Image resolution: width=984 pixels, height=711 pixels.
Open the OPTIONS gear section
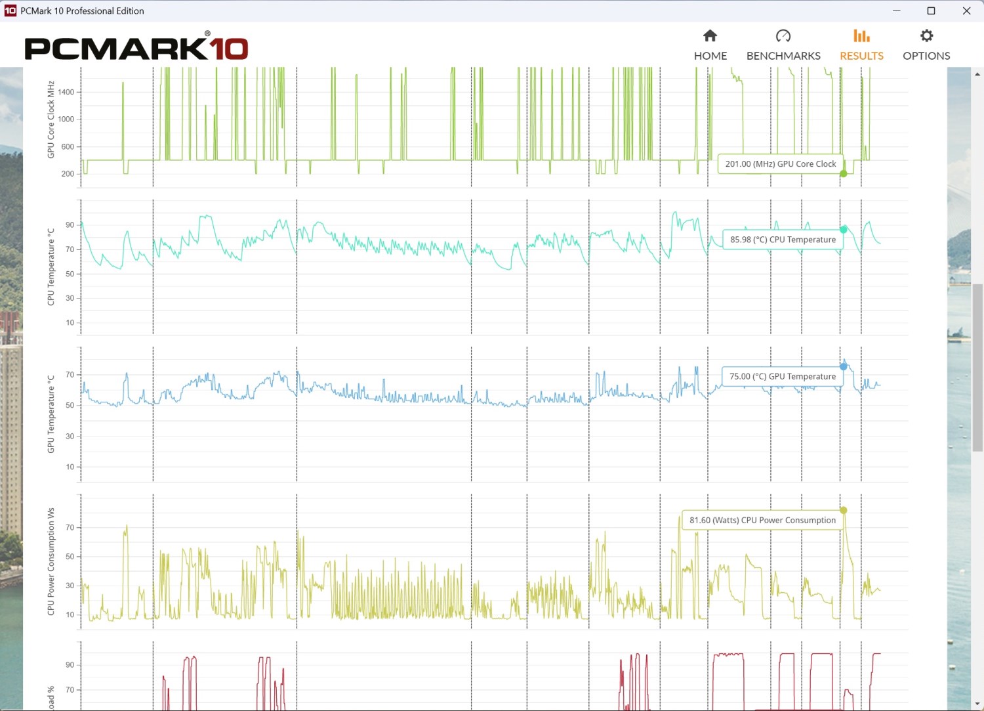926,45
